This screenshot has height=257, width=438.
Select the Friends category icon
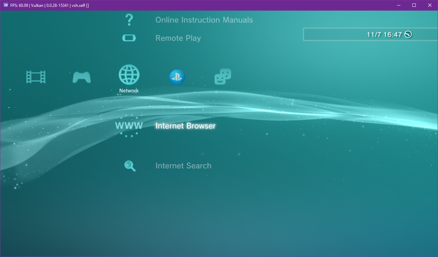point(222,77)
